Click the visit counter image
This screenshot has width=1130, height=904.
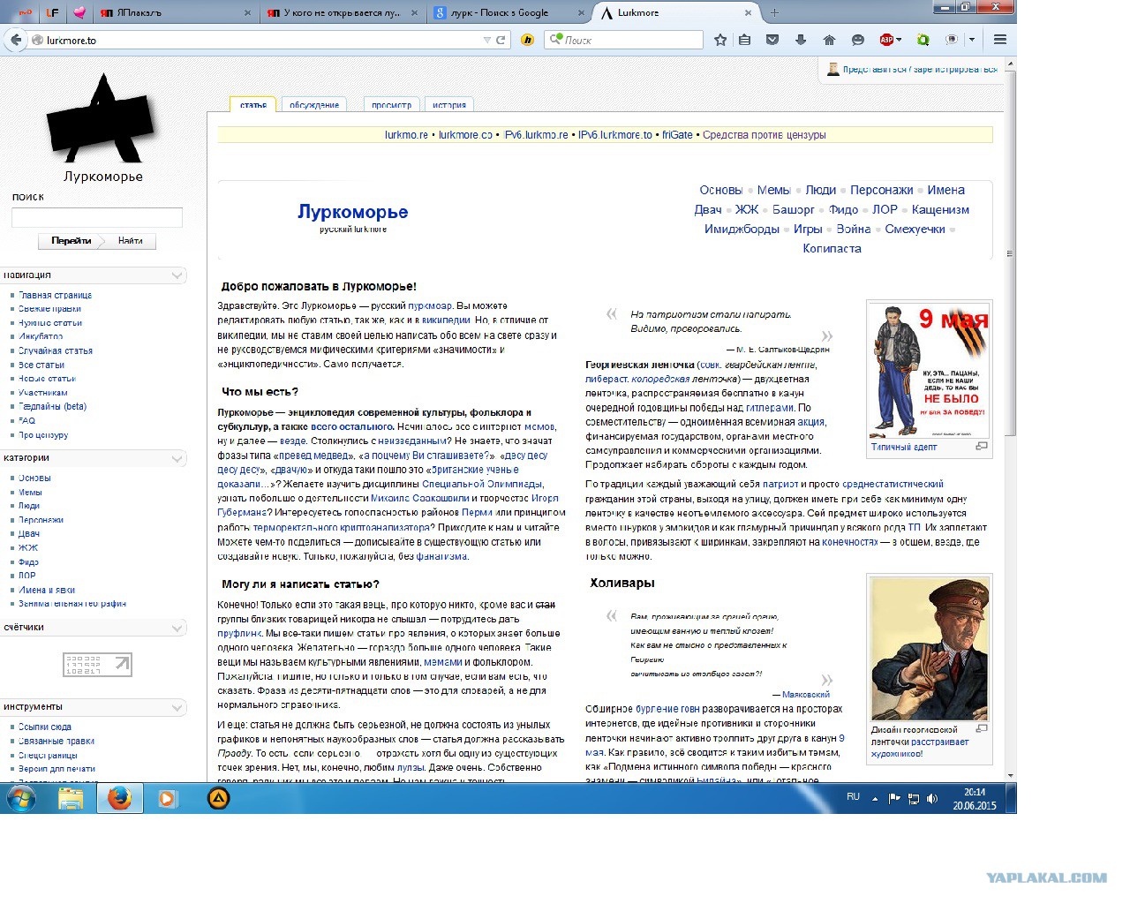point(97,665)
